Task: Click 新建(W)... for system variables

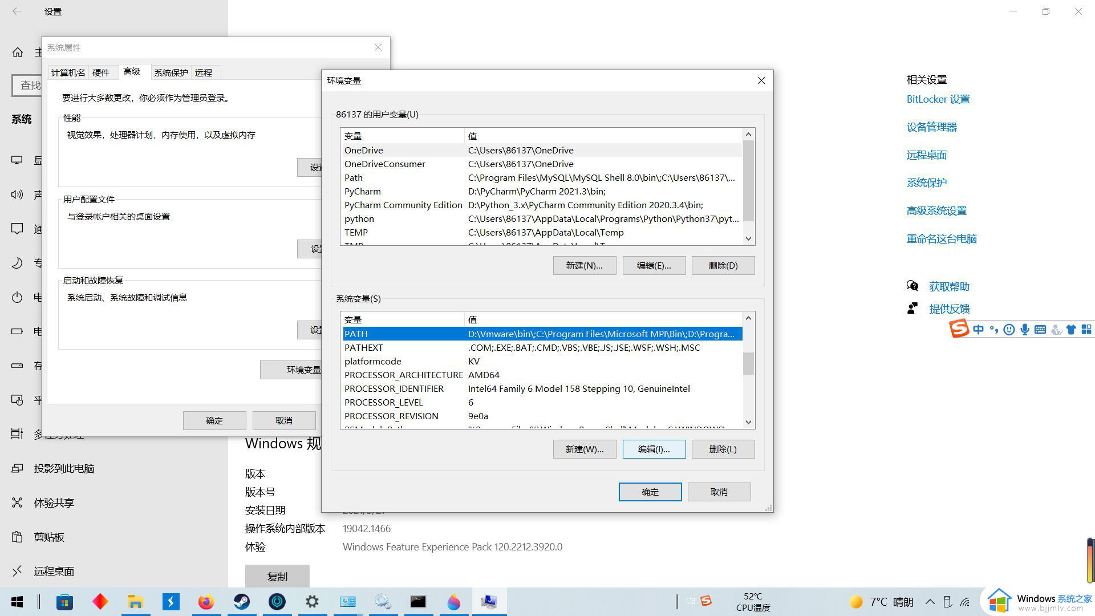Action: [585, 449]
